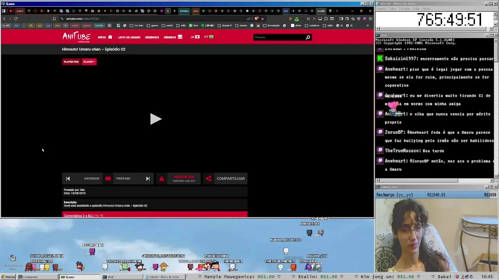This screenshot has height=280, width=499.
Task: Click the browser back arrow
Action: click(4, 19)
